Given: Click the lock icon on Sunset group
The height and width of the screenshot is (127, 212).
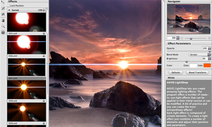Looking at the screenshot, I should (x=44, y=10).
